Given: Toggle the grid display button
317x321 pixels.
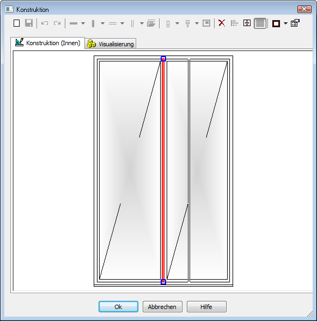Looking at the screenshot, I should [x=260, y=23].
